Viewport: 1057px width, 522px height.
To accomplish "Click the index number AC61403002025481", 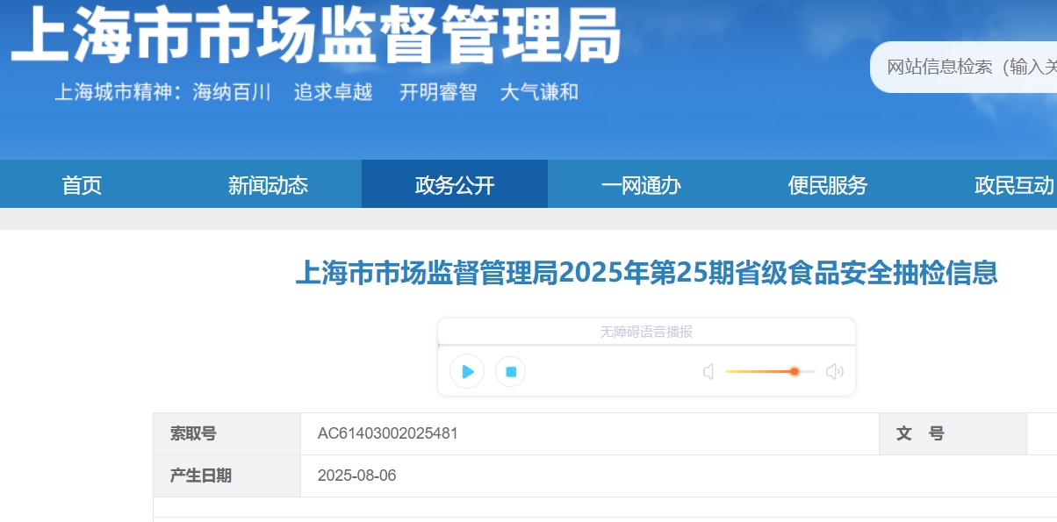I will click(x=387, y=433).
